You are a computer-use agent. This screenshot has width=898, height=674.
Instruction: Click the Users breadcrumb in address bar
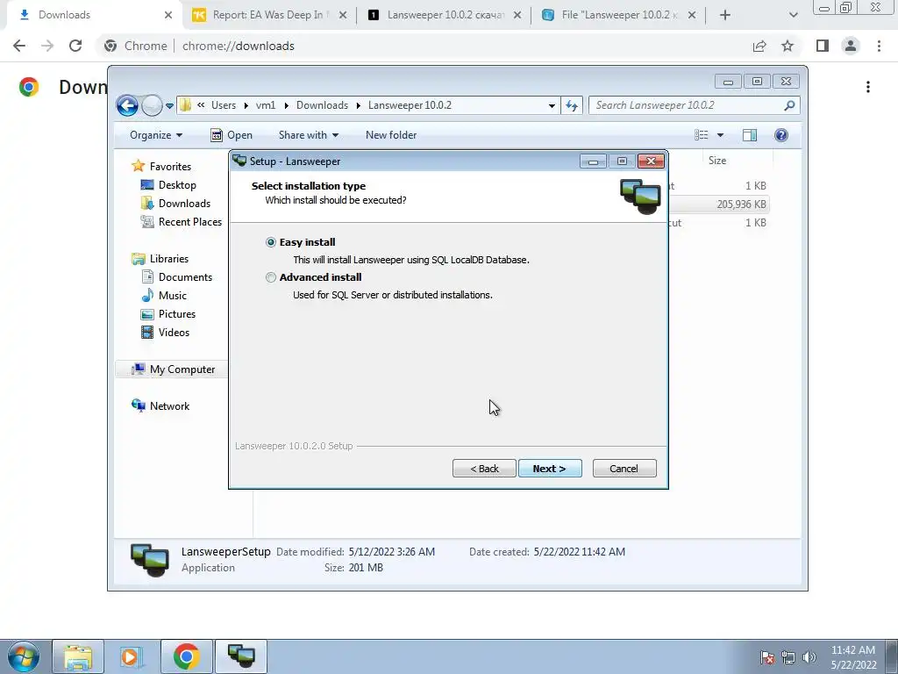coord(224,105)
